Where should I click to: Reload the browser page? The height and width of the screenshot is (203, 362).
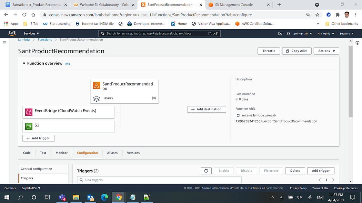click(x=24, y=15)
